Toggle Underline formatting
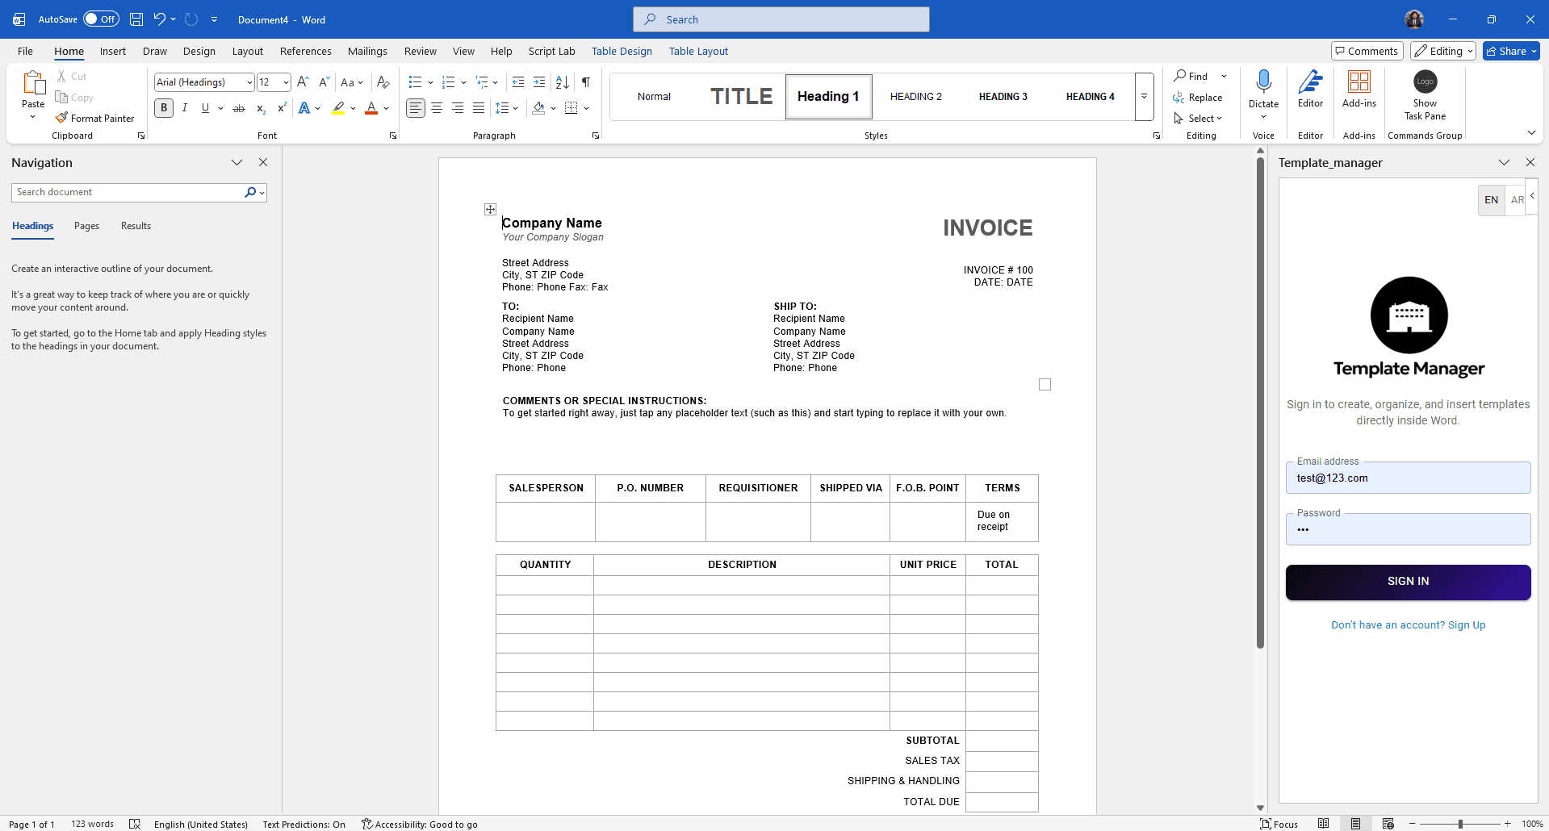The height and width of the screenshot is (831, 1549). point(205,108)
